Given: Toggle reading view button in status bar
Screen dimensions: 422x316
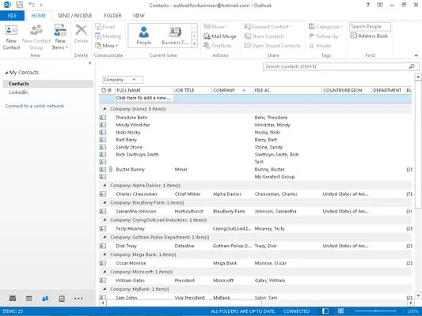Looking at the screenshot, I should click(x=340, y=311).
